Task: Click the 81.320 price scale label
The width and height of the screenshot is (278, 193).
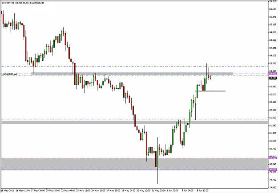Action: [273, 133]
